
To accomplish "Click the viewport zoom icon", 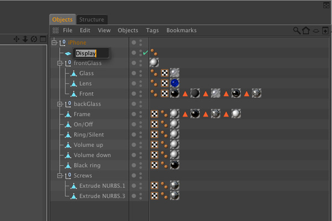I will click(25, 39).
